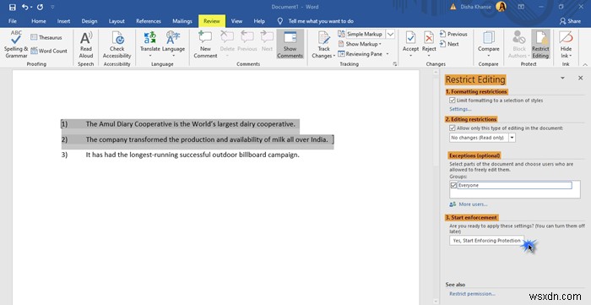Collapse the ribbon with the chevron
The image size is (591, 305).
(x=585, y=64)
